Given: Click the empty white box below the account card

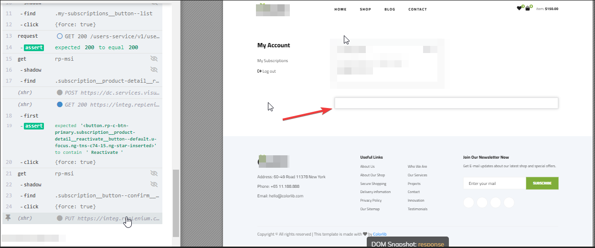Looking at the screenshot, I should click(x=446, y=103).
